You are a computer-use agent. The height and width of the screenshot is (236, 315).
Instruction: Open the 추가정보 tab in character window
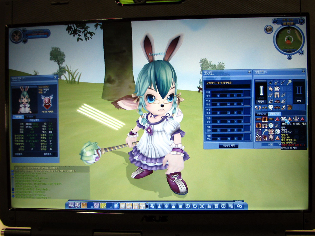30,116
